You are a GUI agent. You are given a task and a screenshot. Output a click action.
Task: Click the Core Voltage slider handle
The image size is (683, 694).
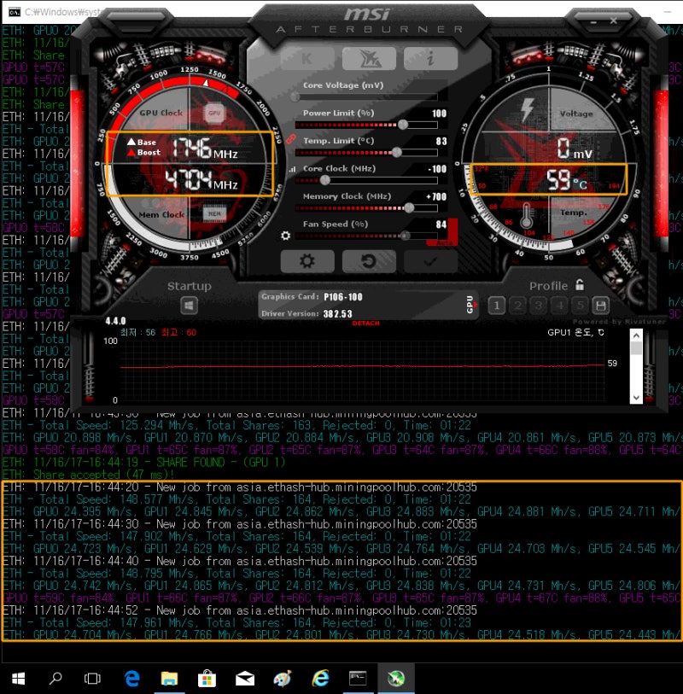(x=295, y=97)
